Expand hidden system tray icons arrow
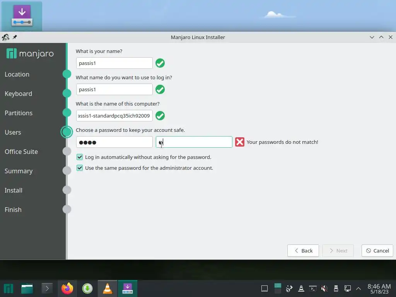This screenshot has height=297, width=396. point(358,288)
